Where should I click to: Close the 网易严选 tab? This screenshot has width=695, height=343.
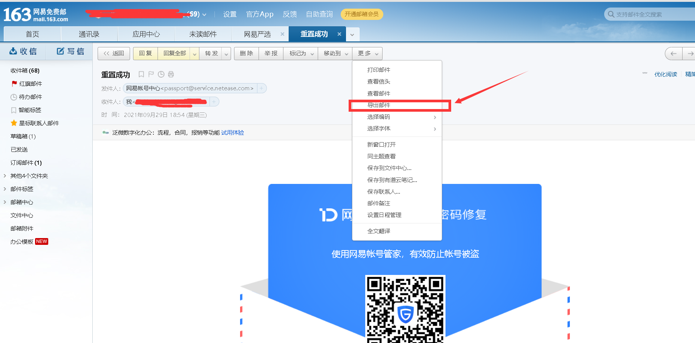(282, 34)
